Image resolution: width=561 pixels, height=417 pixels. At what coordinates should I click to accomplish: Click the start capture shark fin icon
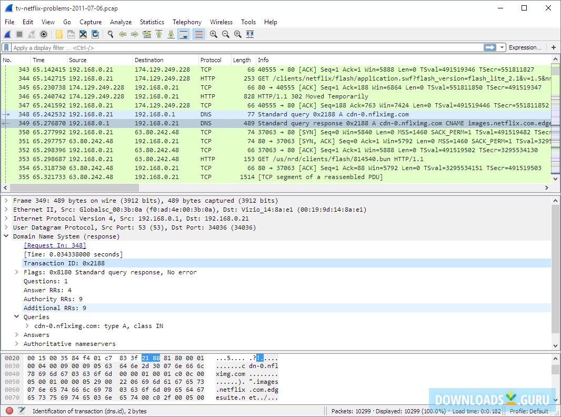7,34
